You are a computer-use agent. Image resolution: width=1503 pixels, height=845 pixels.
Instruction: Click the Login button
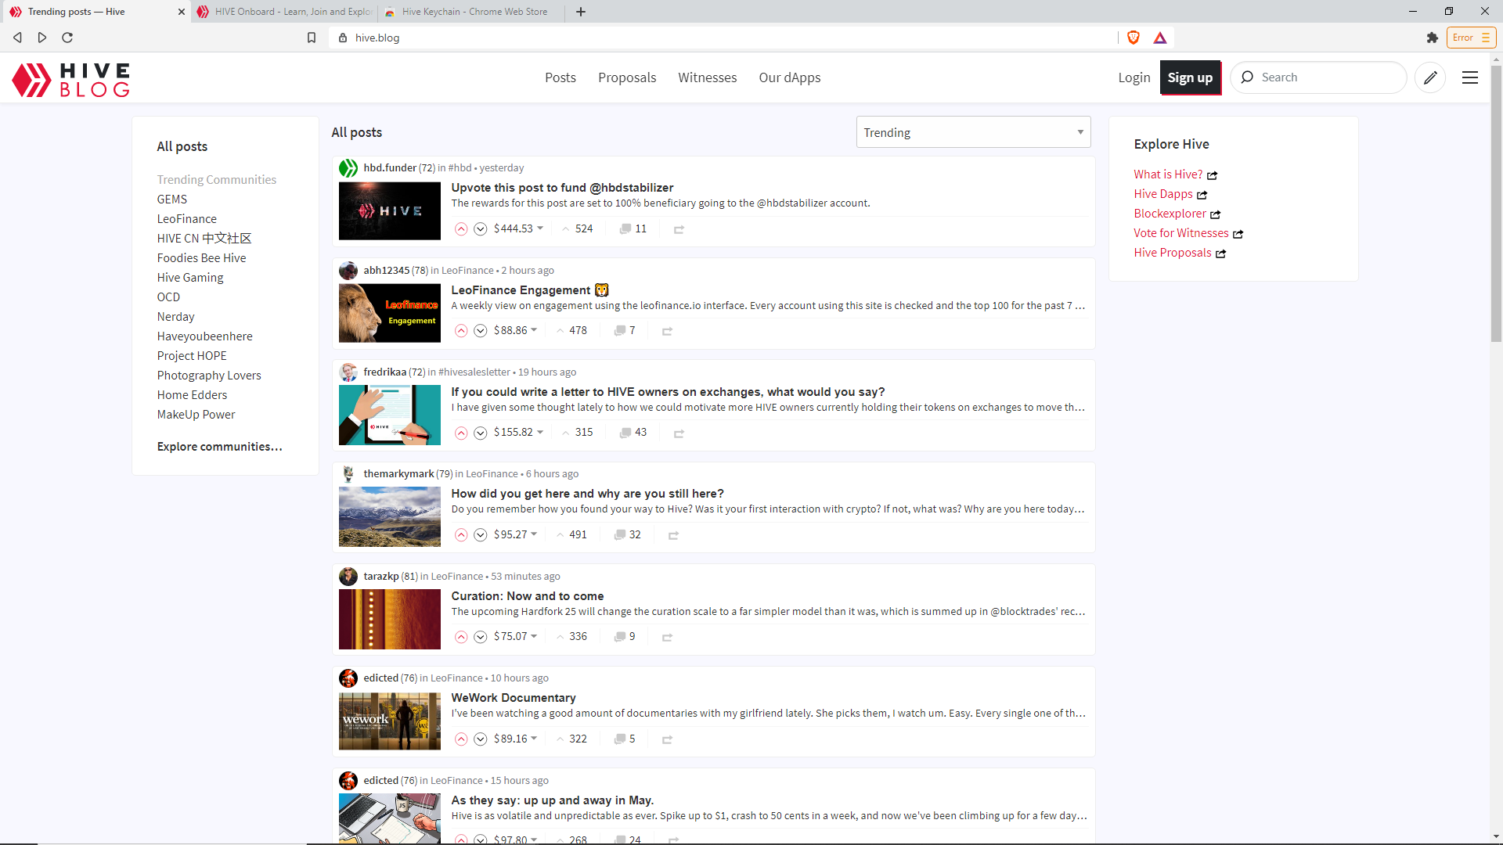(x=1134, y=77)
